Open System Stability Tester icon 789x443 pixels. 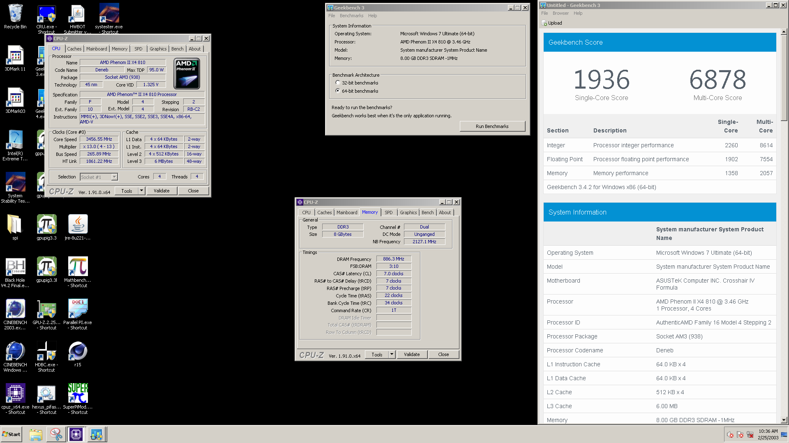pos(15,187)
